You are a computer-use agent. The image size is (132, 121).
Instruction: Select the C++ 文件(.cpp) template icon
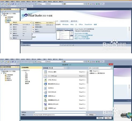45,76
